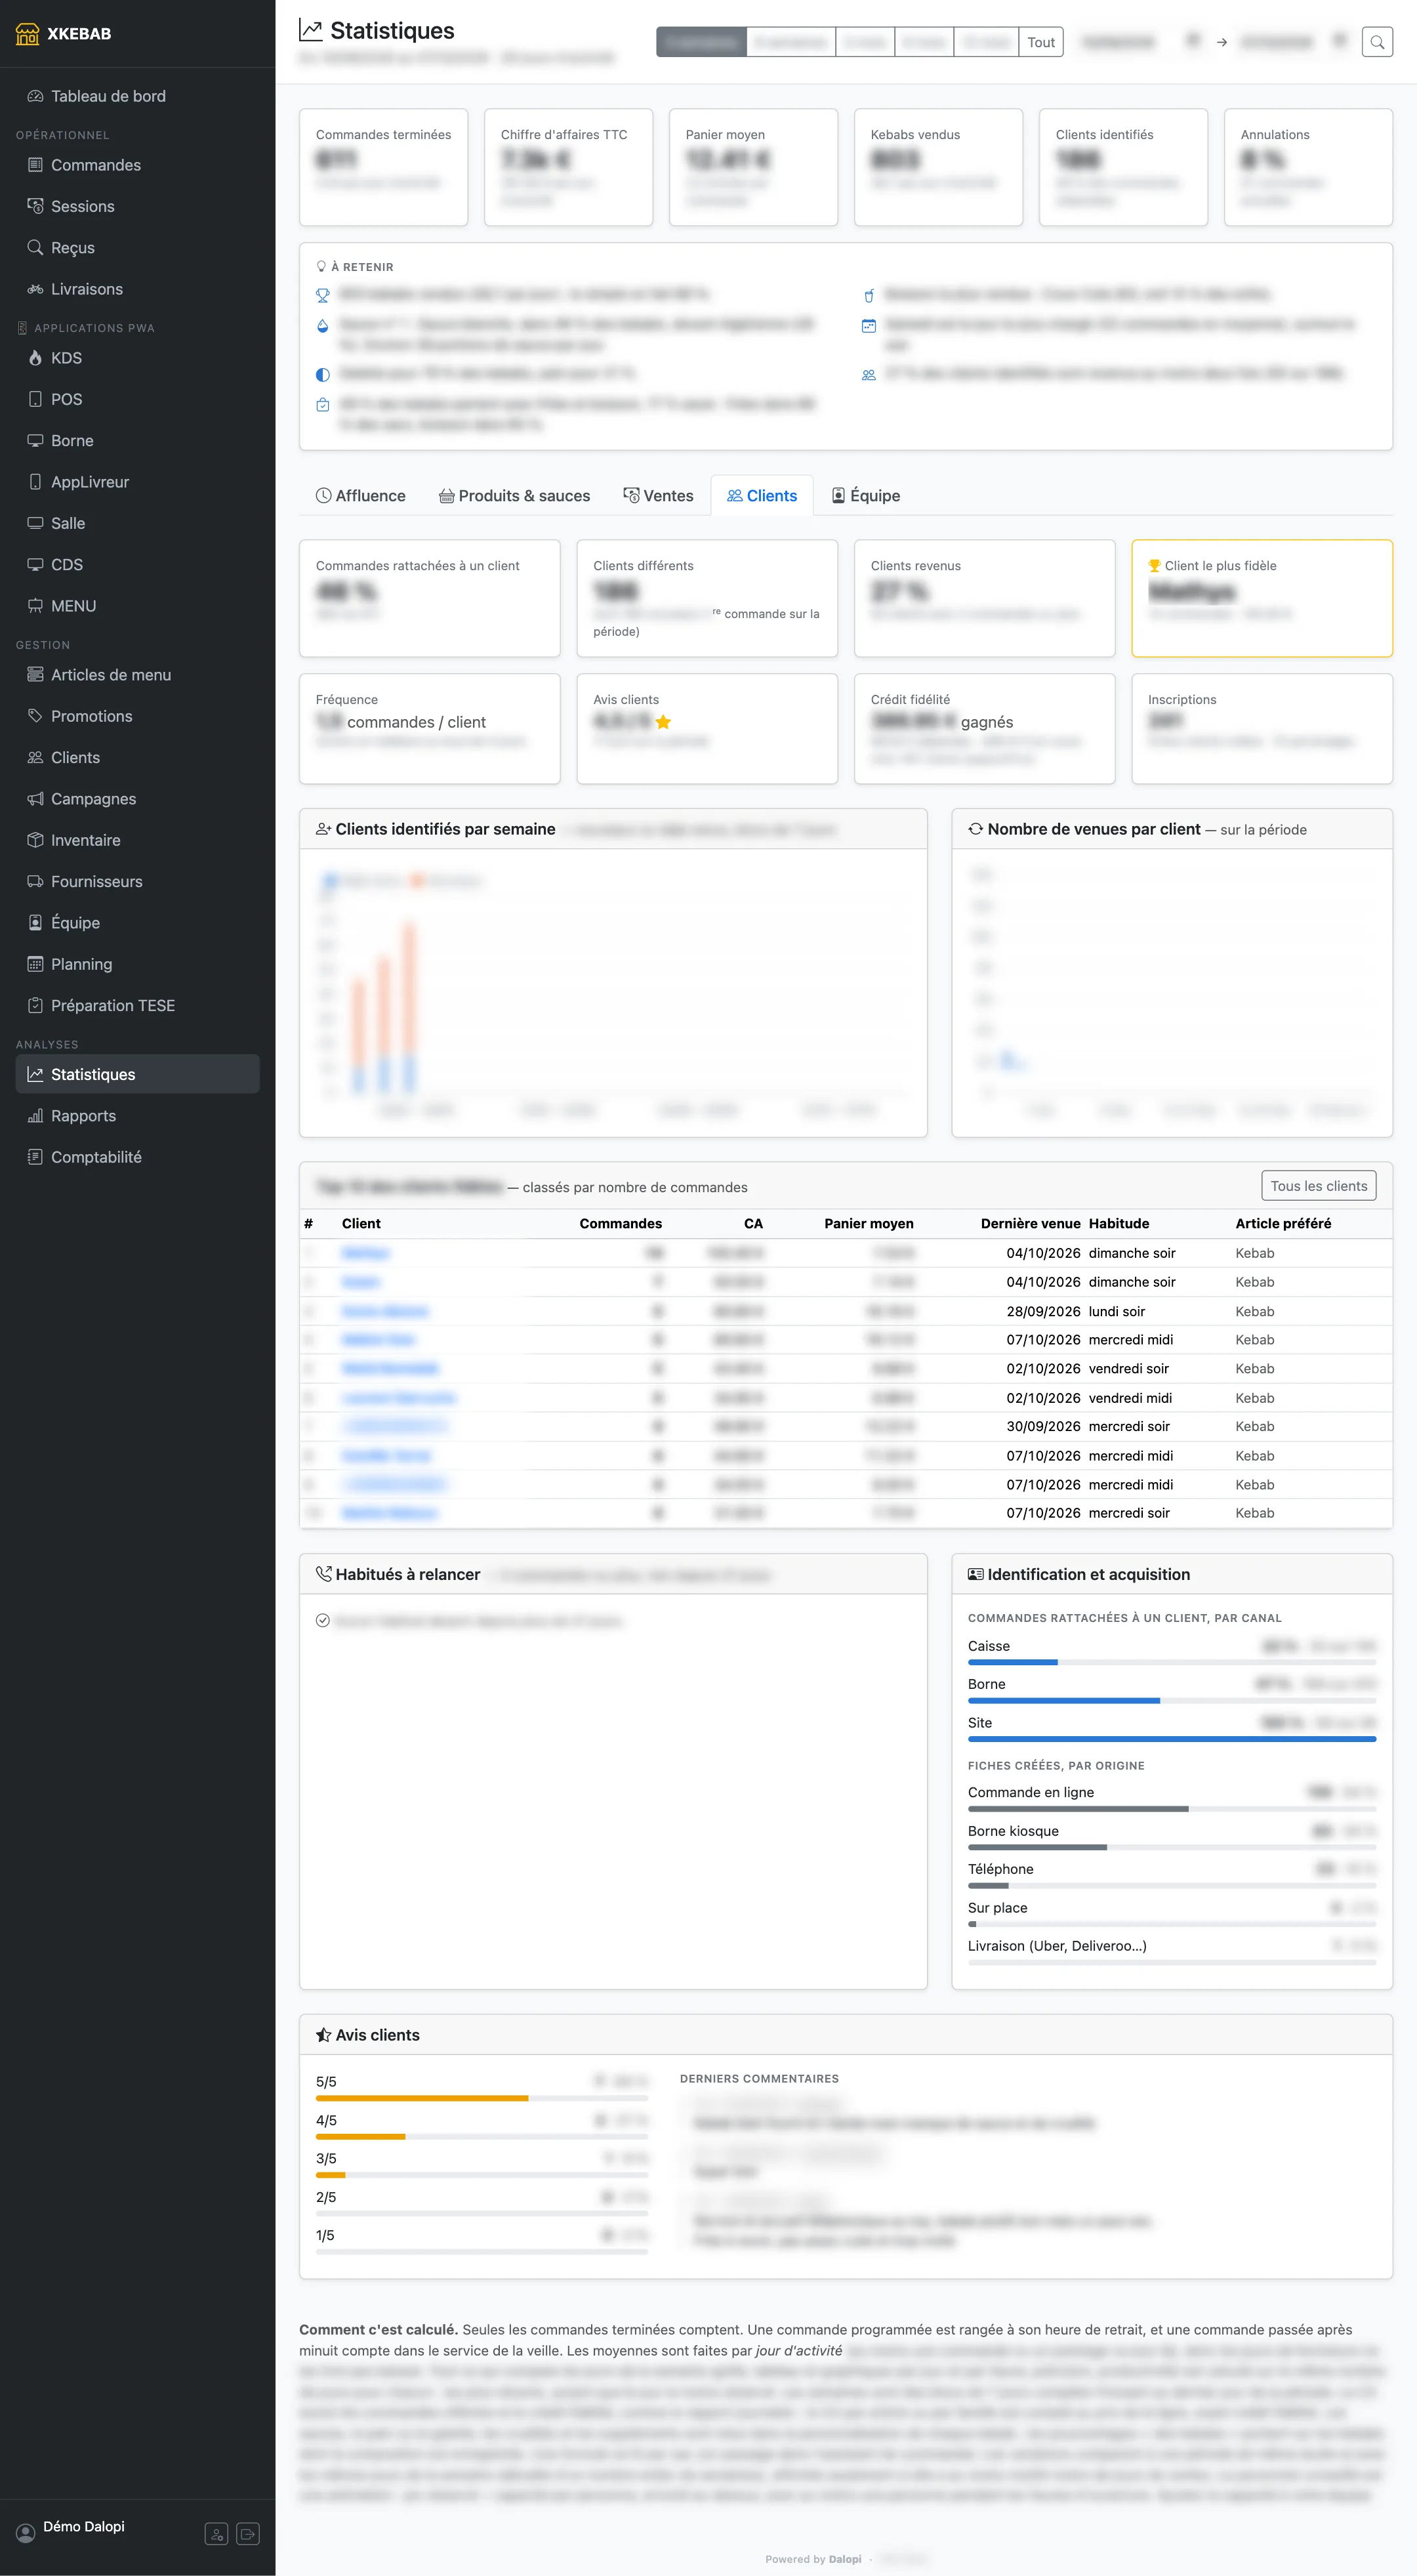Screen dimensions: 1417x2576
Task: Open Reçus from the sidebar
Action: (137, 247)
